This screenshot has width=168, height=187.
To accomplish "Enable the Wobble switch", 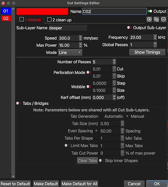I will 89,86.
